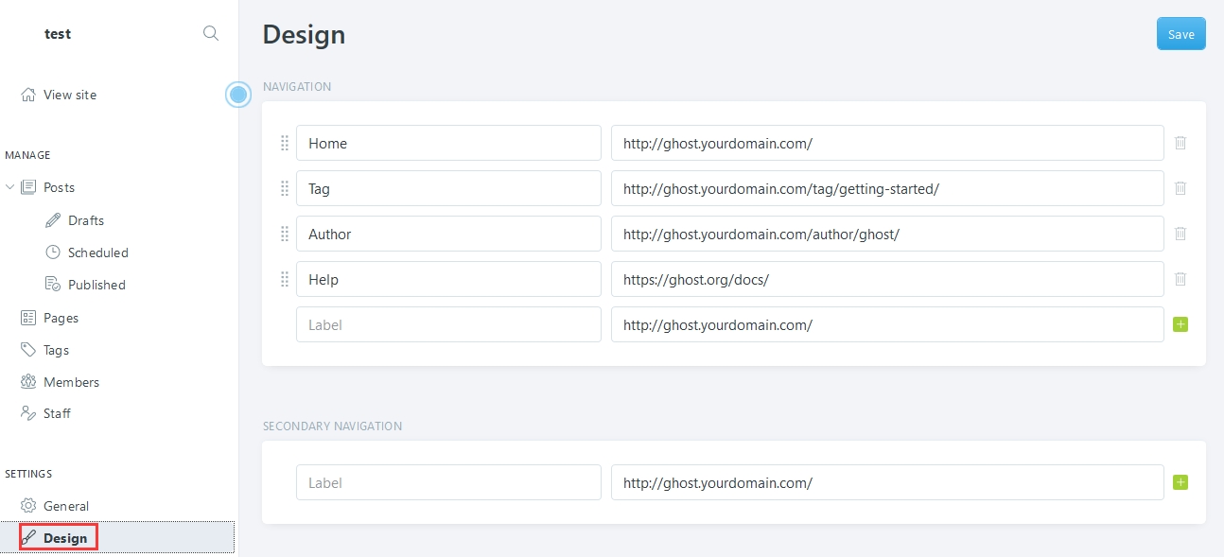Click the View site link

[69, 95]
